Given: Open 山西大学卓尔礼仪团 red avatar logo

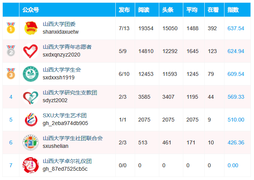Looking at the screenshot, I should tap(31, 165).
